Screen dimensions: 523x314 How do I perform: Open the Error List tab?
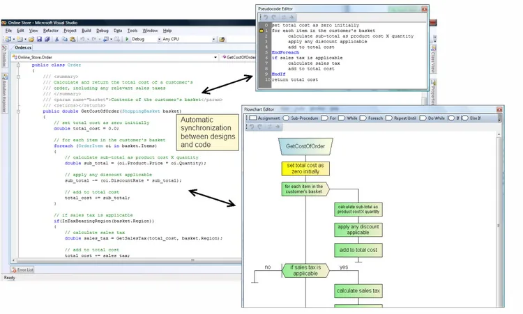pyautogui.click(x=22, y=270)
